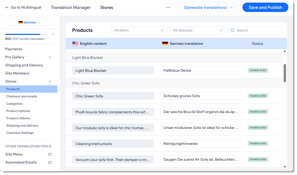Click the Status column header

[x=257, y=43]
